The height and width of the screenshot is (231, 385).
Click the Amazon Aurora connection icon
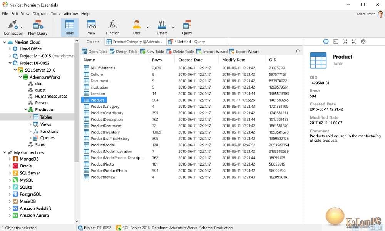pos(15,215)
